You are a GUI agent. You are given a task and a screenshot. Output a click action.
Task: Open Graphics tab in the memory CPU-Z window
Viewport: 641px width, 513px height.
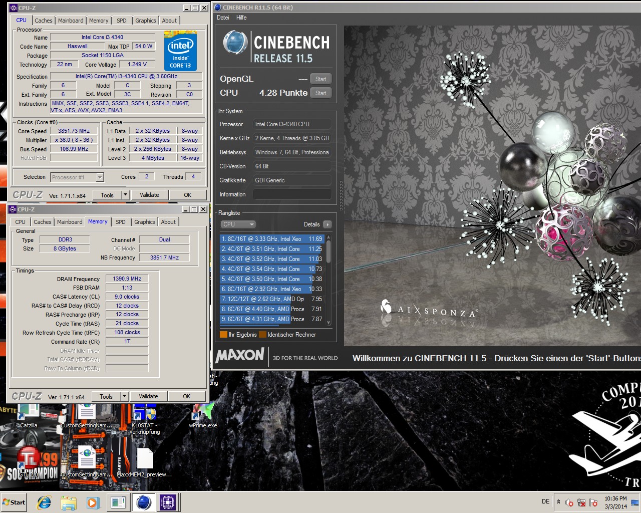[x=145, y=222]
